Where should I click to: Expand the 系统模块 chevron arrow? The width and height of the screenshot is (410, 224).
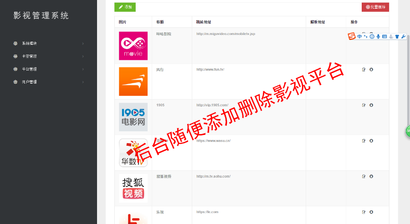(x=83, y=44)
